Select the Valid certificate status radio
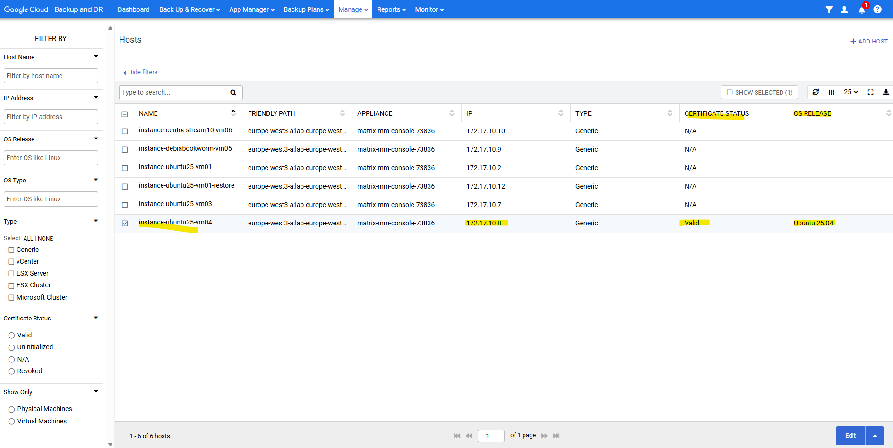The image size is (893, 448). coord(12,336)
